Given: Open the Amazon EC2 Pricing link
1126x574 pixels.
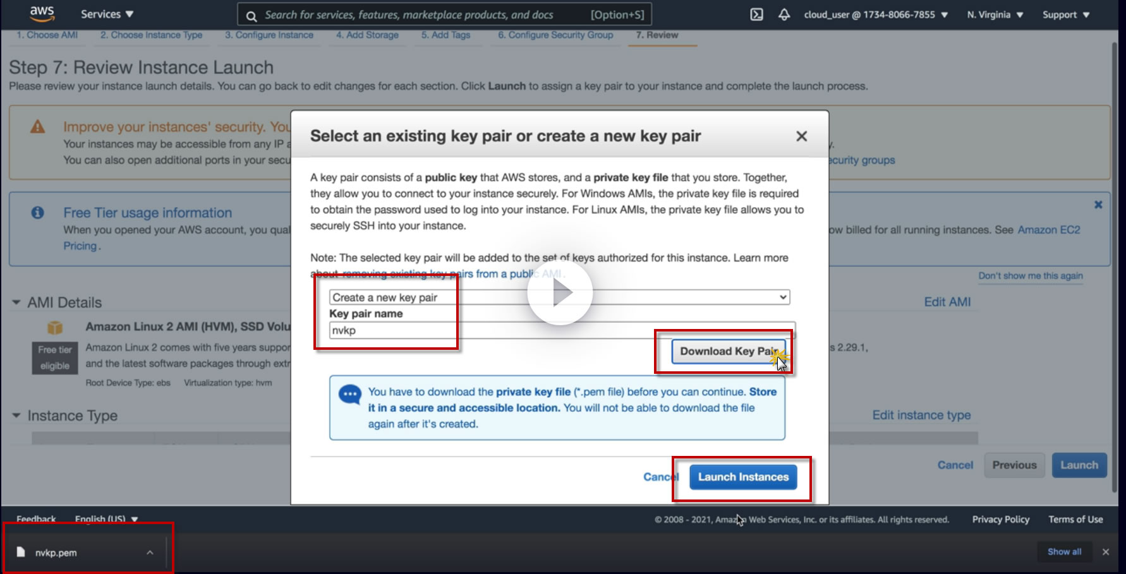Looking at the screenshot, I should click(x=1049, y=230).
